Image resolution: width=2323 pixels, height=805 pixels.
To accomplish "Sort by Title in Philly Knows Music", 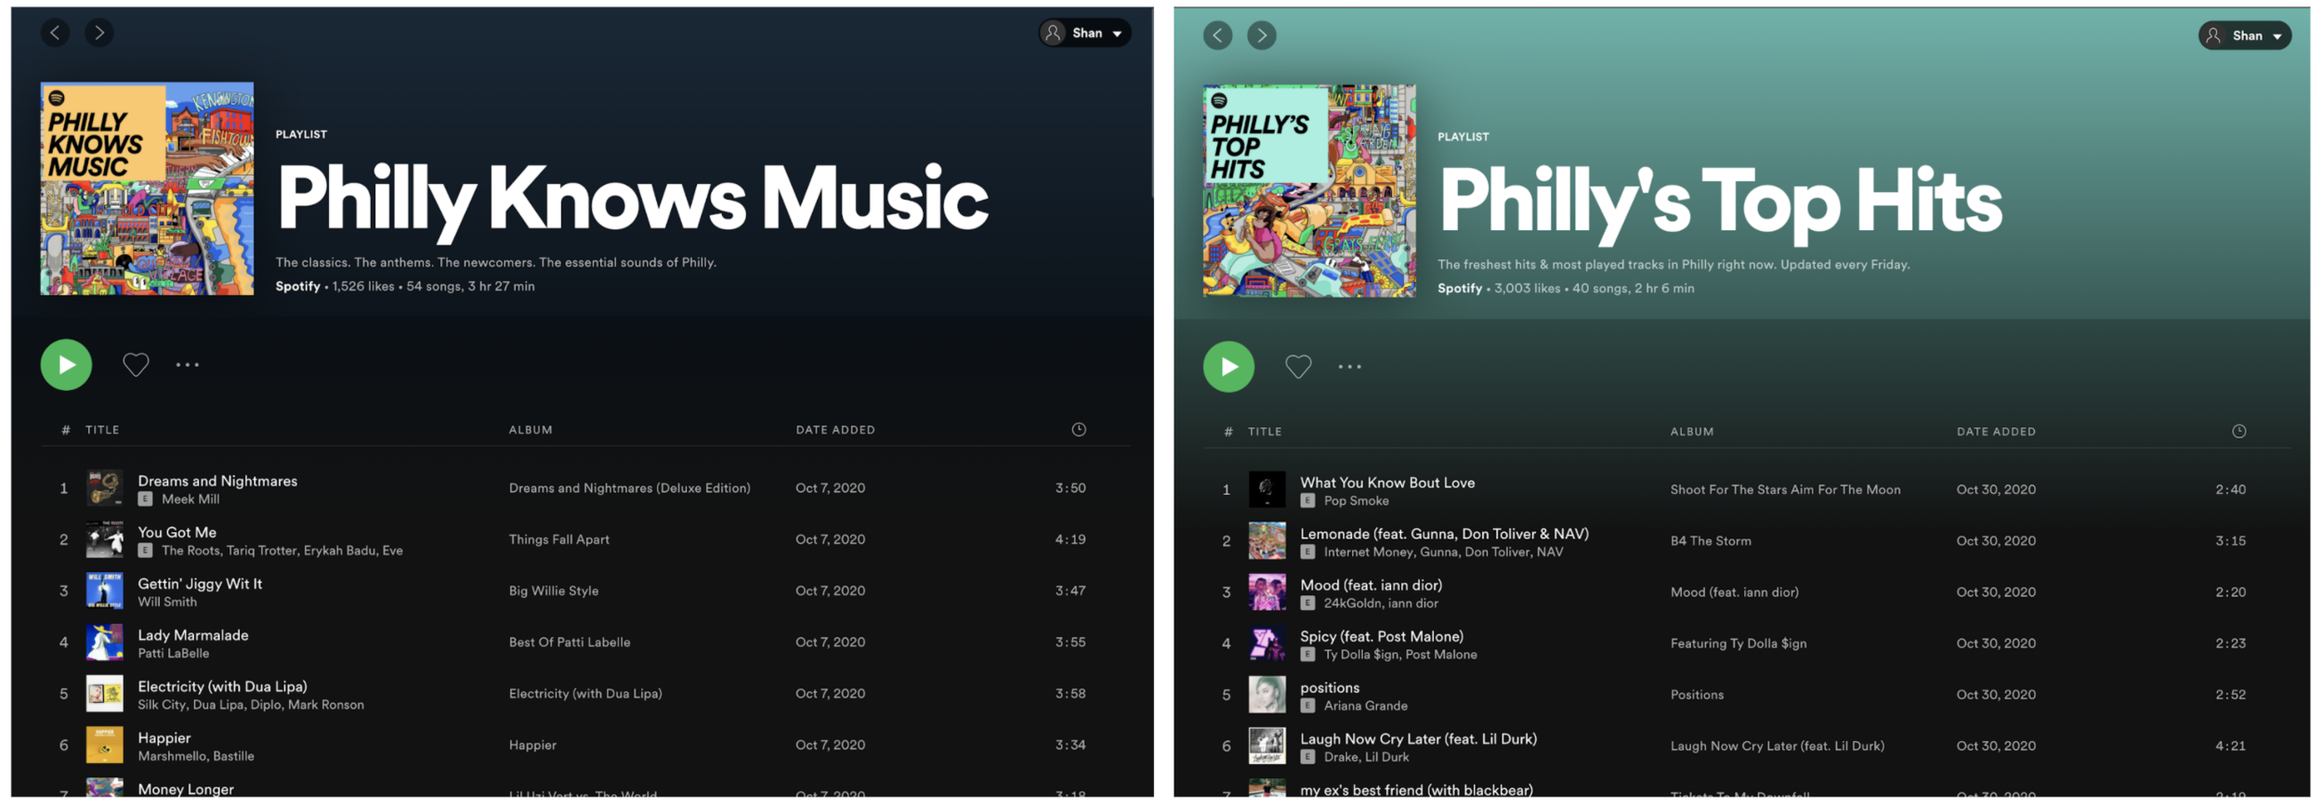I will [102, 430].
